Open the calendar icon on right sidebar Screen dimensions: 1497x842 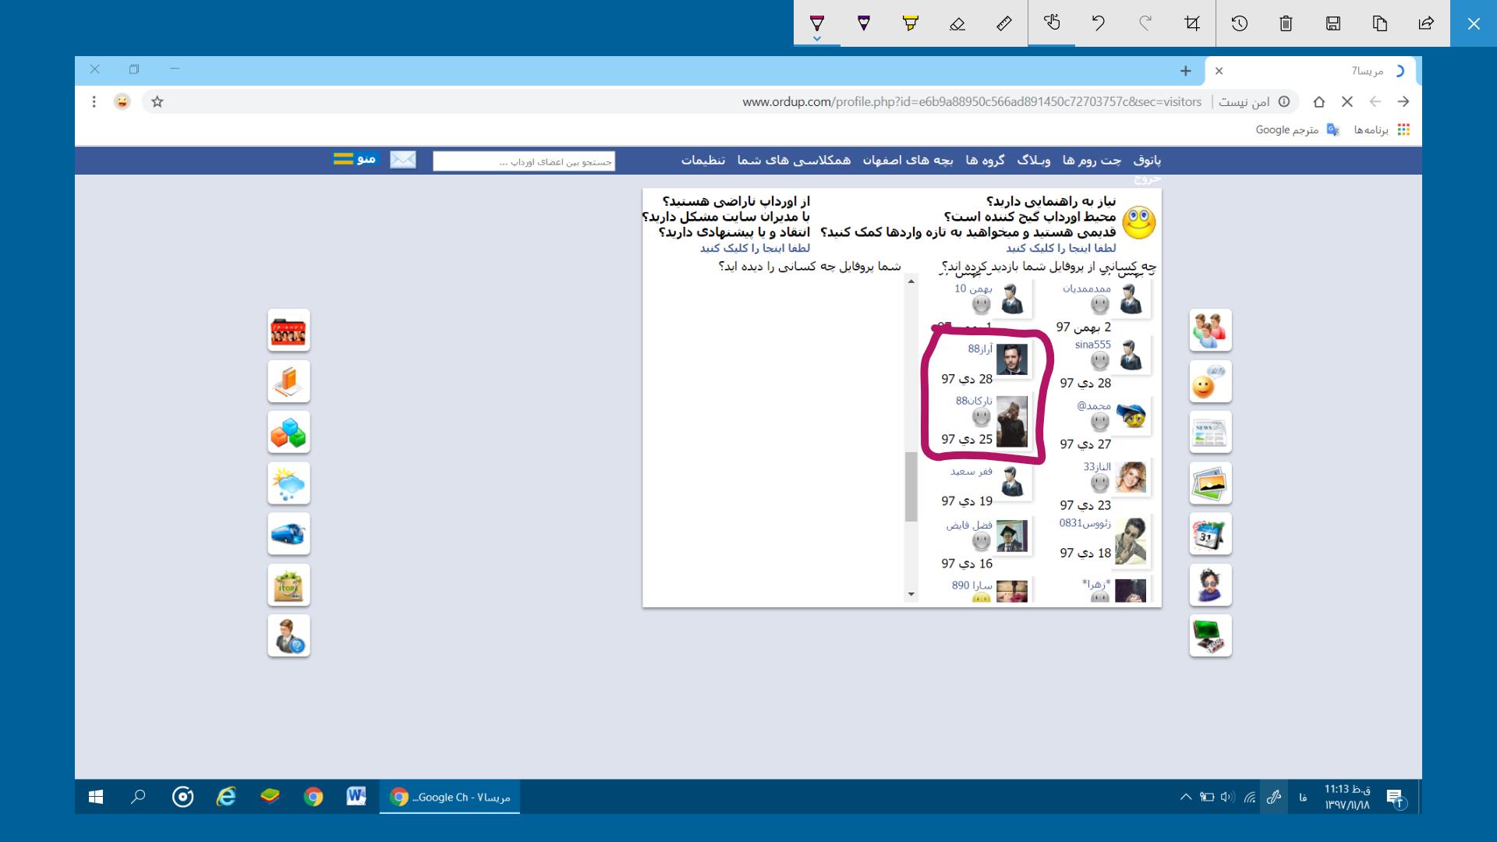[x=1210, y=534]
